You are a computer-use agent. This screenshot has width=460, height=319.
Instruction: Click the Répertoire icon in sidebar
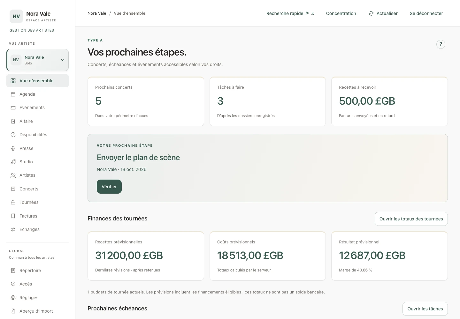(x=13, y=271)
